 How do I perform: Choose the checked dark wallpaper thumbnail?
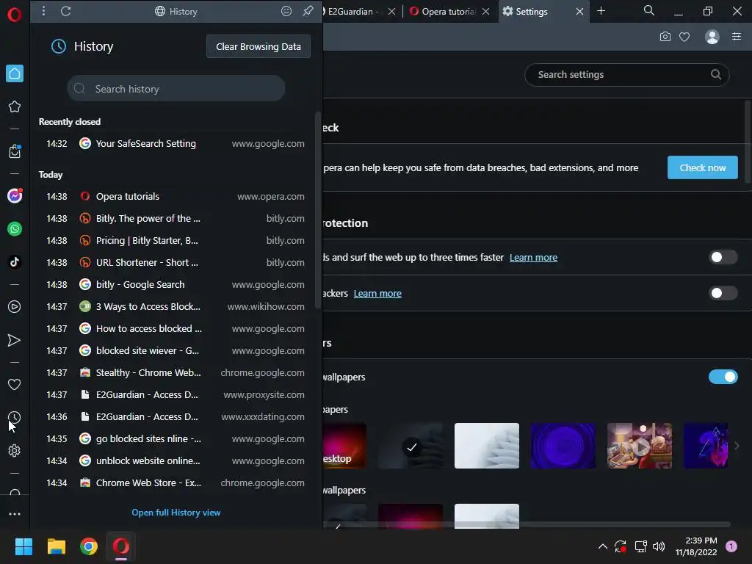click(411, 446)
